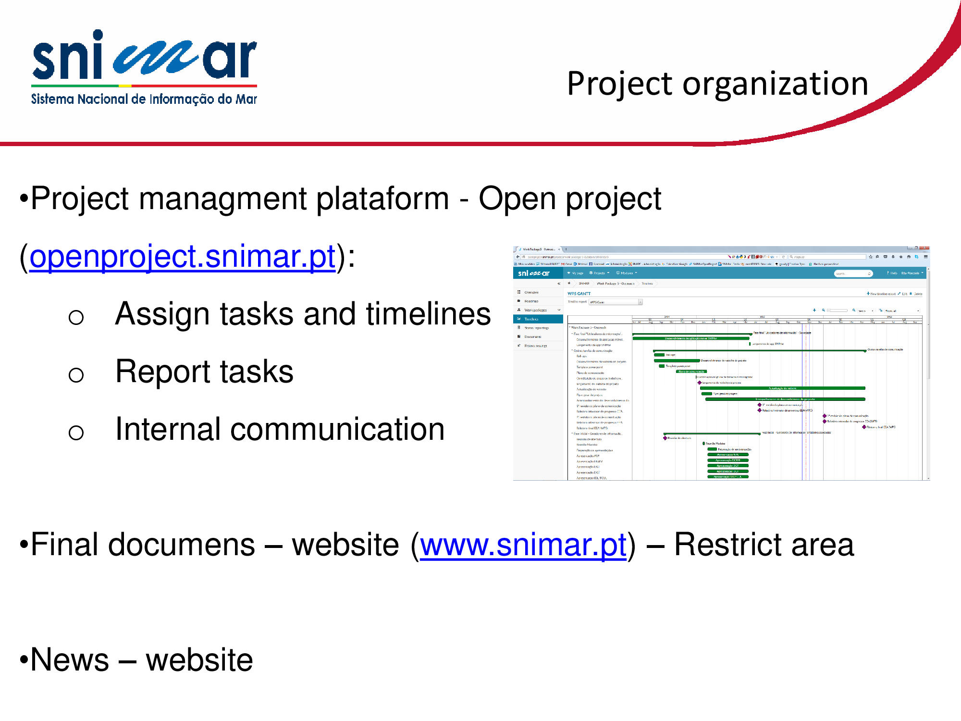Open My page in OpenProject top bar
The width and height of the screenshot is (961, 721).
576,273
